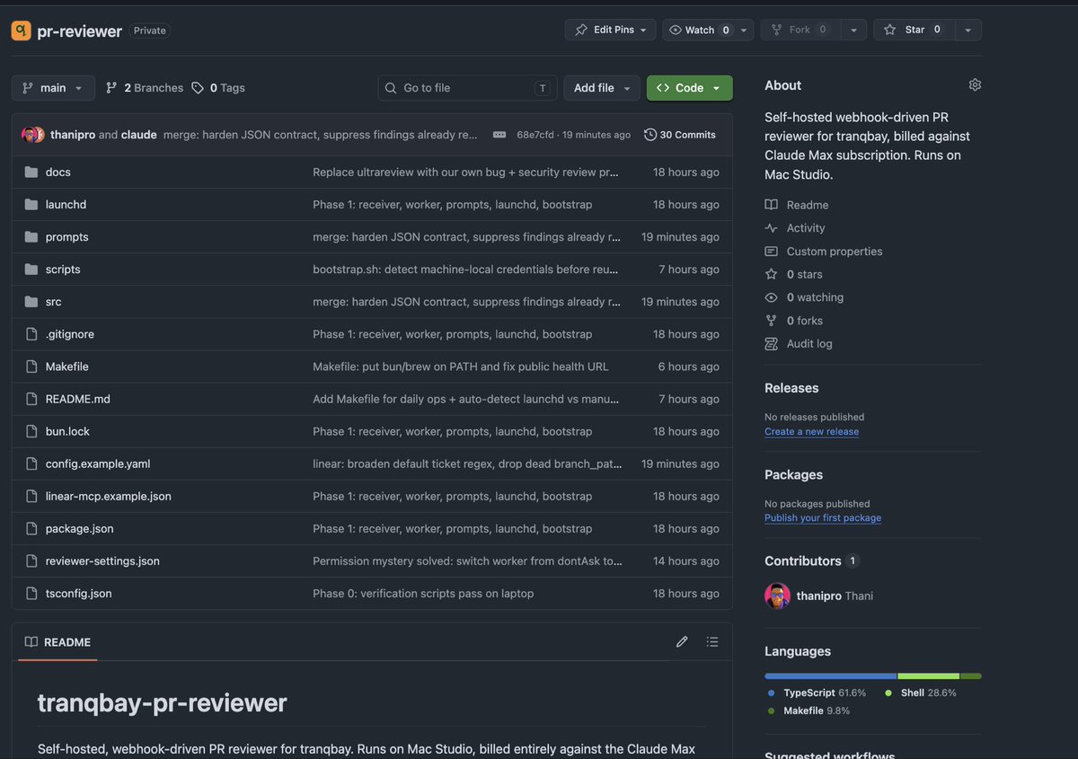1078x759 pixels.
Task: Star this repository
Action: coord(914,30)
